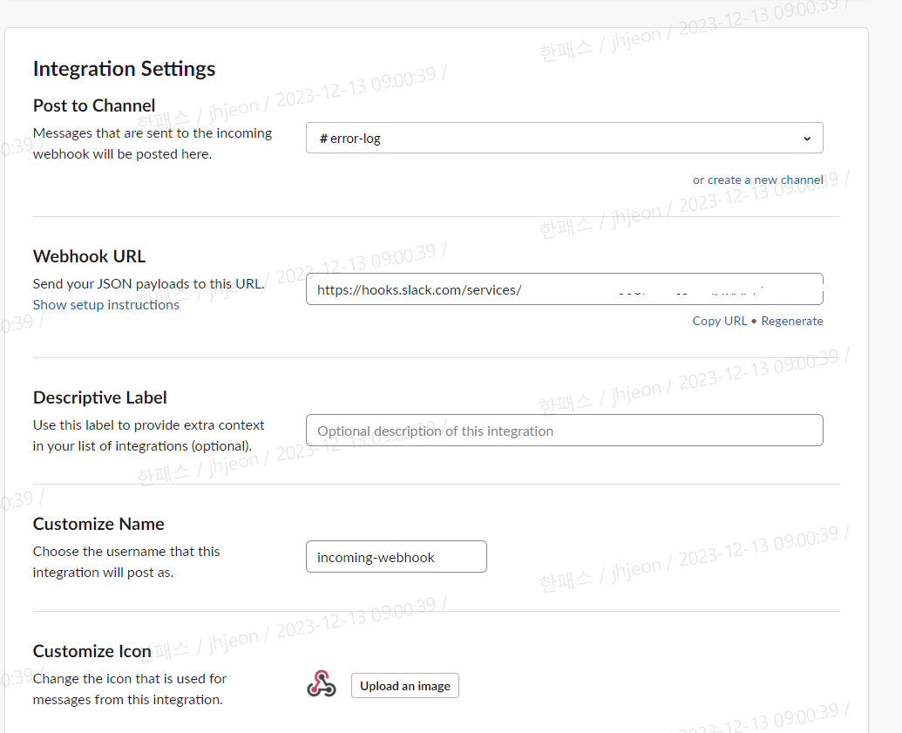Click the webhook icon image
The width and height of the screenshot is (902, 733).
tap(321, 683)
